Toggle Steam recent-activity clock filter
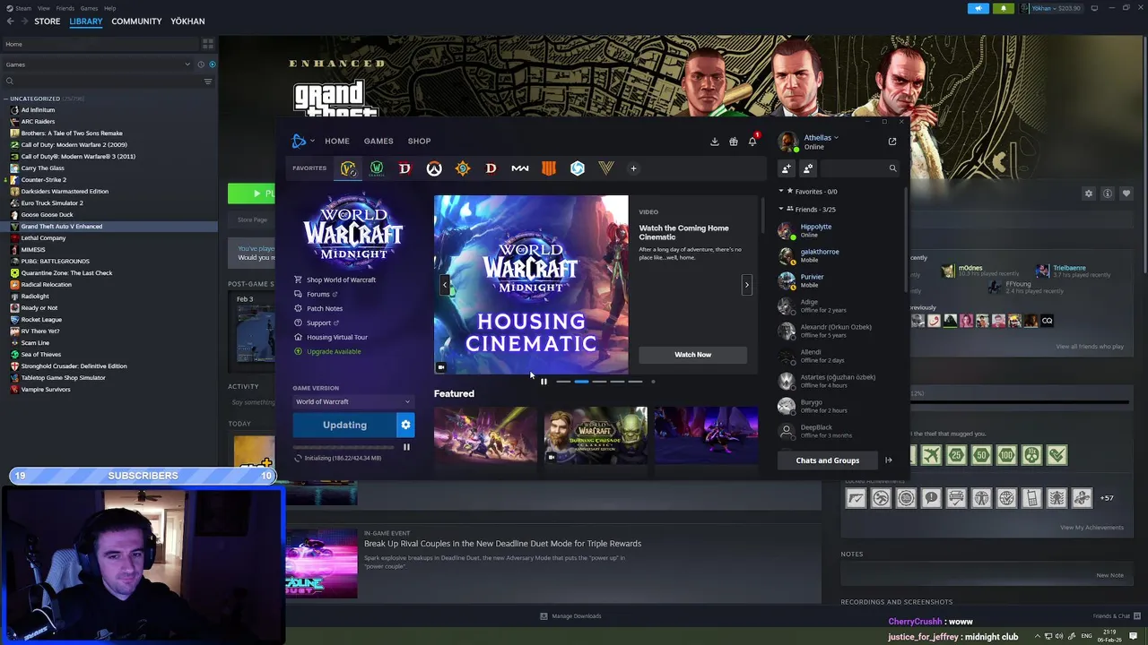Image resolution: width=1148 pixels, height=645 pixels. tap(201, 64)
